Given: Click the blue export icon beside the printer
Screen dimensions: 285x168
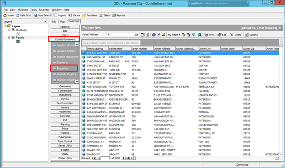Looking at the screenshot, I should [x=158, y=35].
